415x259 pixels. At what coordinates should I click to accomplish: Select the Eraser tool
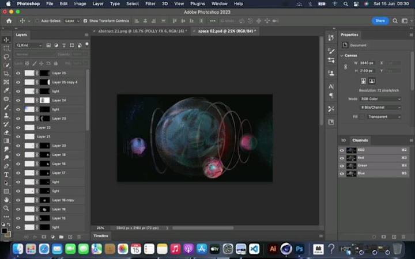(6, 132)
